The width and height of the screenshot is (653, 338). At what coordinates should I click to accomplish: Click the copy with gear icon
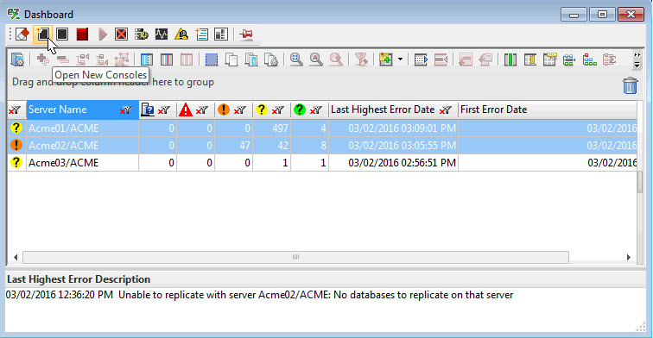coord(271,59)
